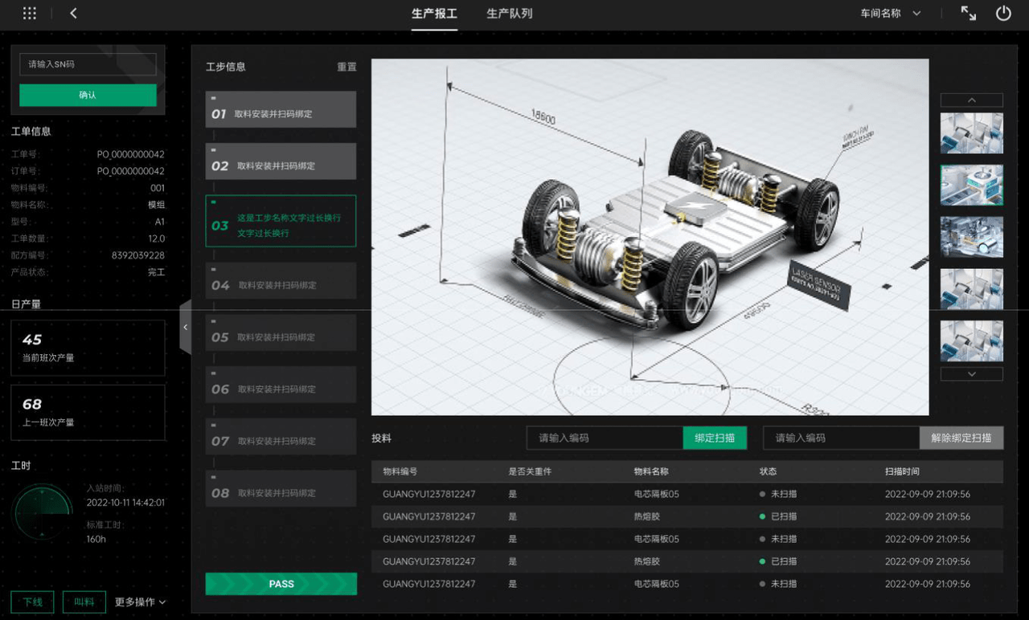
Task: Click the power icon to log out
Action: 1002,14
